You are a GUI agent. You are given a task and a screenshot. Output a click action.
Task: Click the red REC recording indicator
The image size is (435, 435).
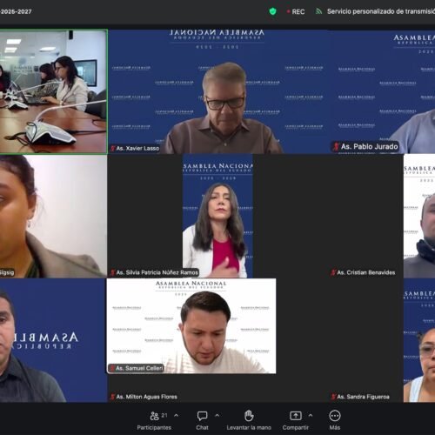pos(296,11)
